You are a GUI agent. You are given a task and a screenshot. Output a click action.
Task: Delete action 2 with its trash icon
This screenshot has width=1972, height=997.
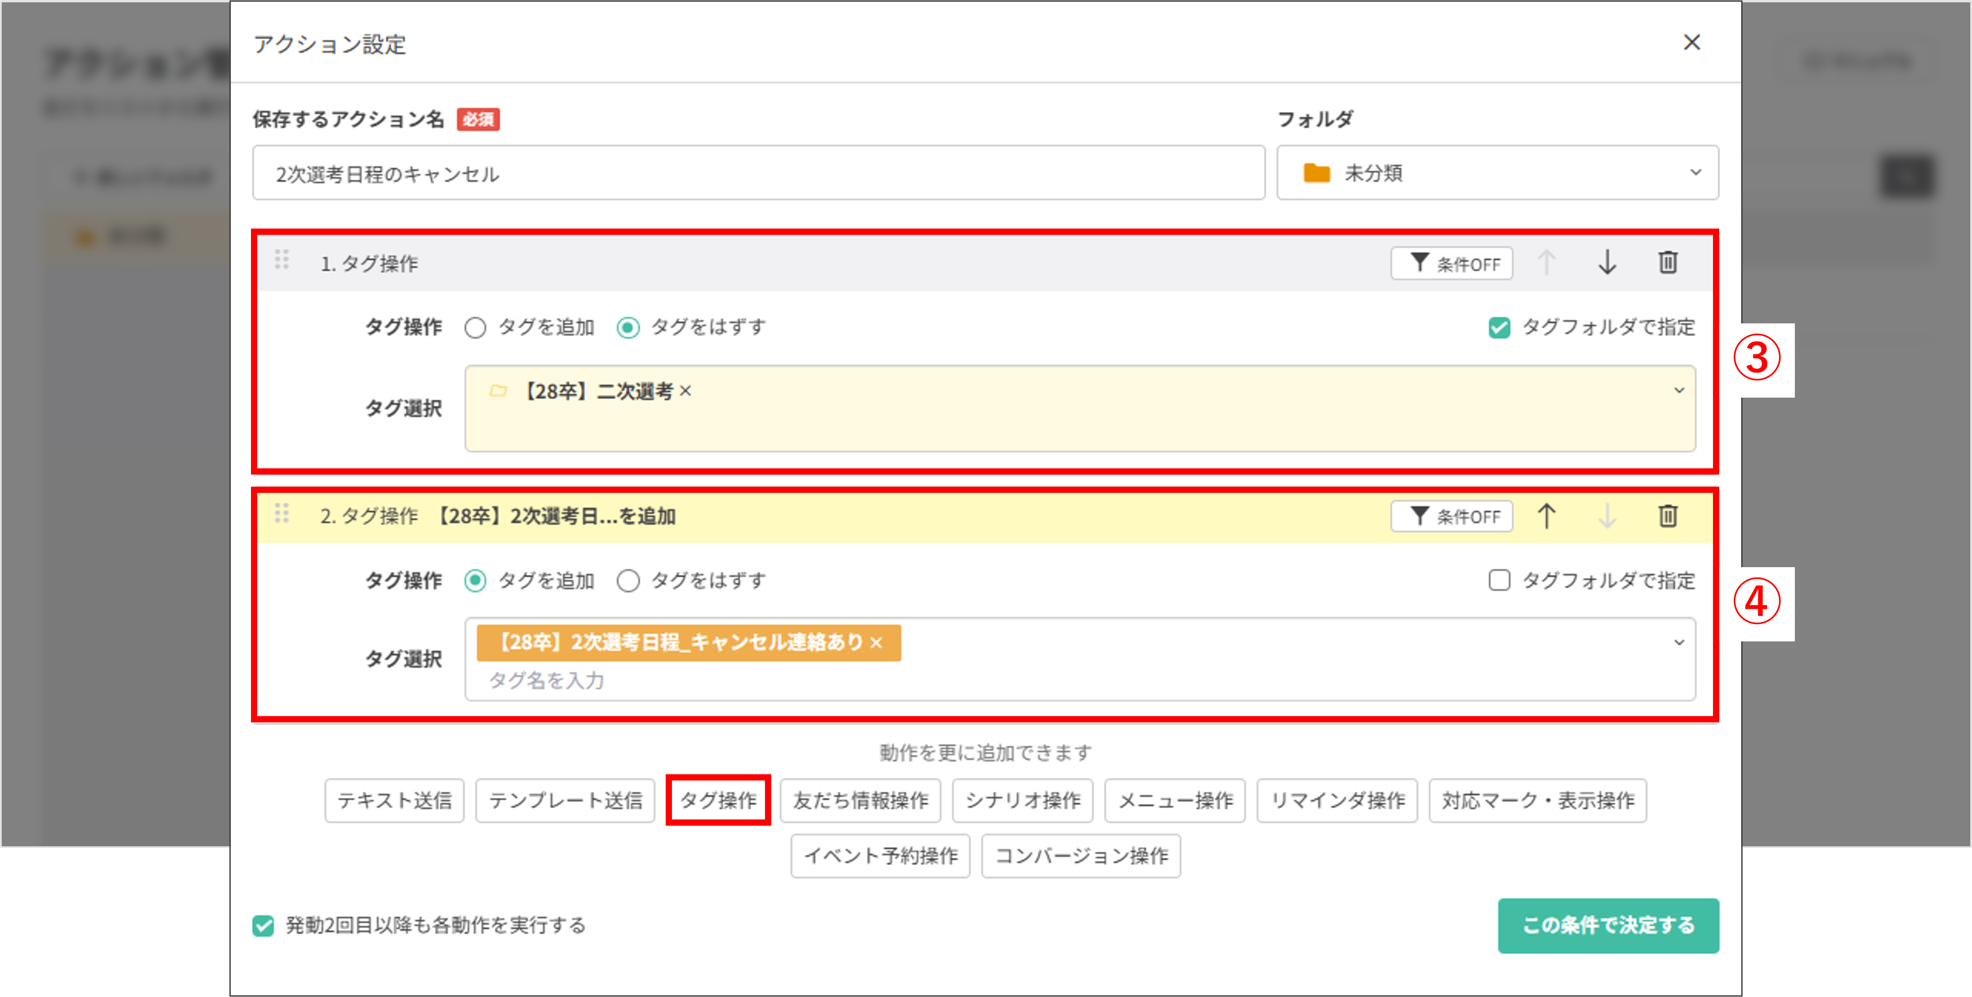tap(1667, 516)
